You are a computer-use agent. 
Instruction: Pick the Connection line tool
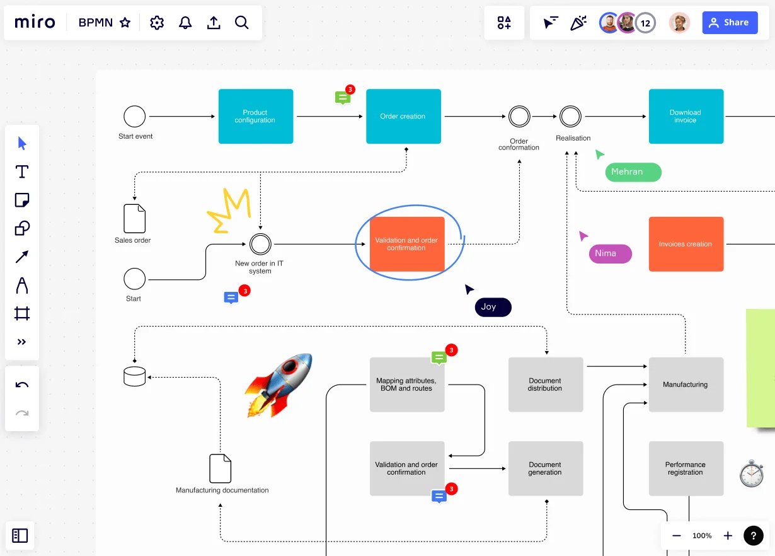(x=21, y=257)
